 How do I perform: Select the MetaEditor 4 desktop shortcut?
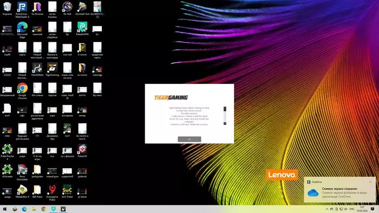click(x=22, y=191)
